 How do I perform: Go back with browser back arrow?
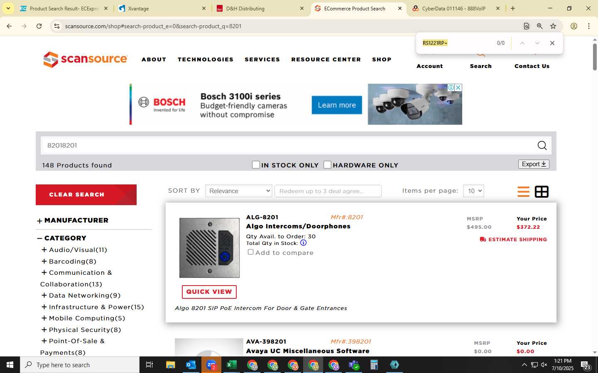coord(9,26)
